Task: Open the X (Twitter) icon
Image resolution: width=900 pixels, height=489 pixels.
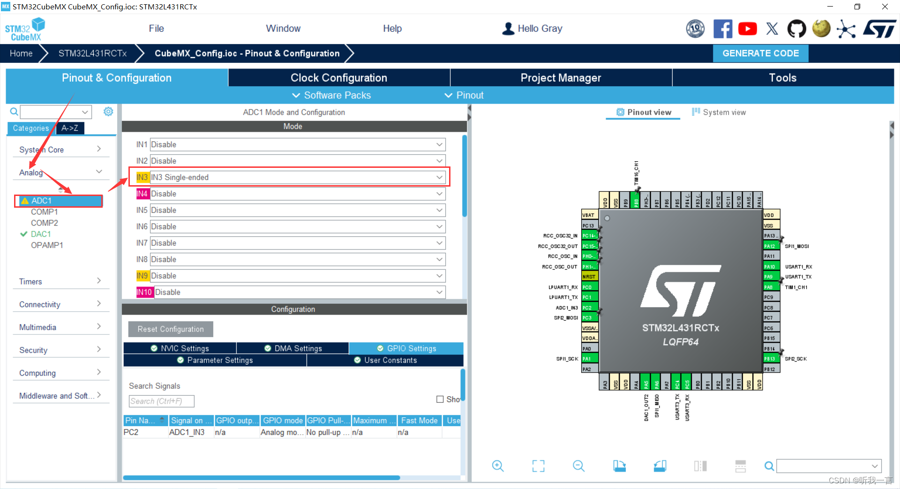Action: (772, 29)
